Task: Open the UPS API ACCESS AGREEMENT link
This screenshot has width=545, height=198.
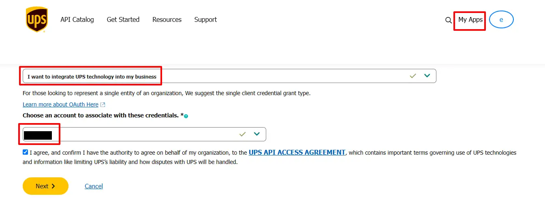Action: [x=297, y=153]
